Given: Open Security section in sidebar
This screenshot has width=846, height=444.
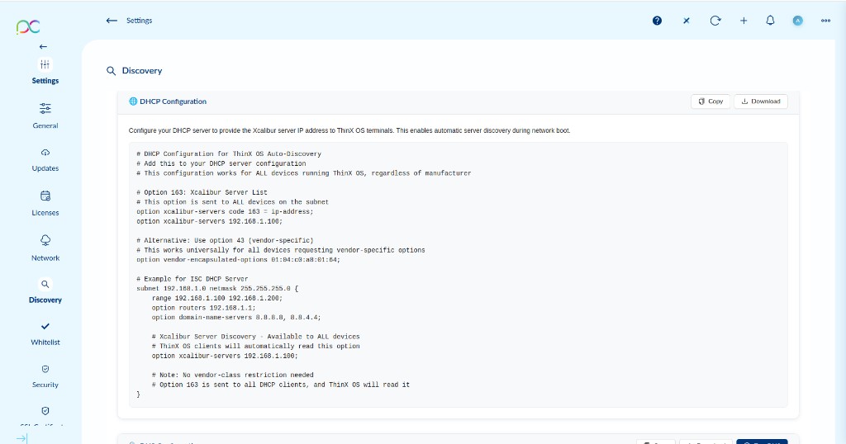Looking at the screenshot, I should (45, 376).
